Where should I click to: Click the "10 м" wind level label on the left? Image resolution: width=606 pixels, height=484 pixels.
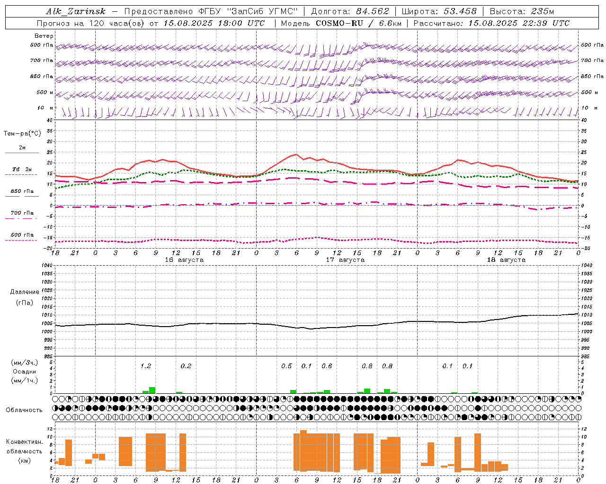pyautogui.click(x=45, y=108)
